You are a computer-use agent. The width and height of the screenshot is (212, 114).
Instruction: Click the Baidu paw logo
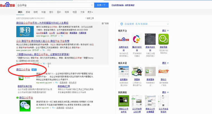click(8, 5)
